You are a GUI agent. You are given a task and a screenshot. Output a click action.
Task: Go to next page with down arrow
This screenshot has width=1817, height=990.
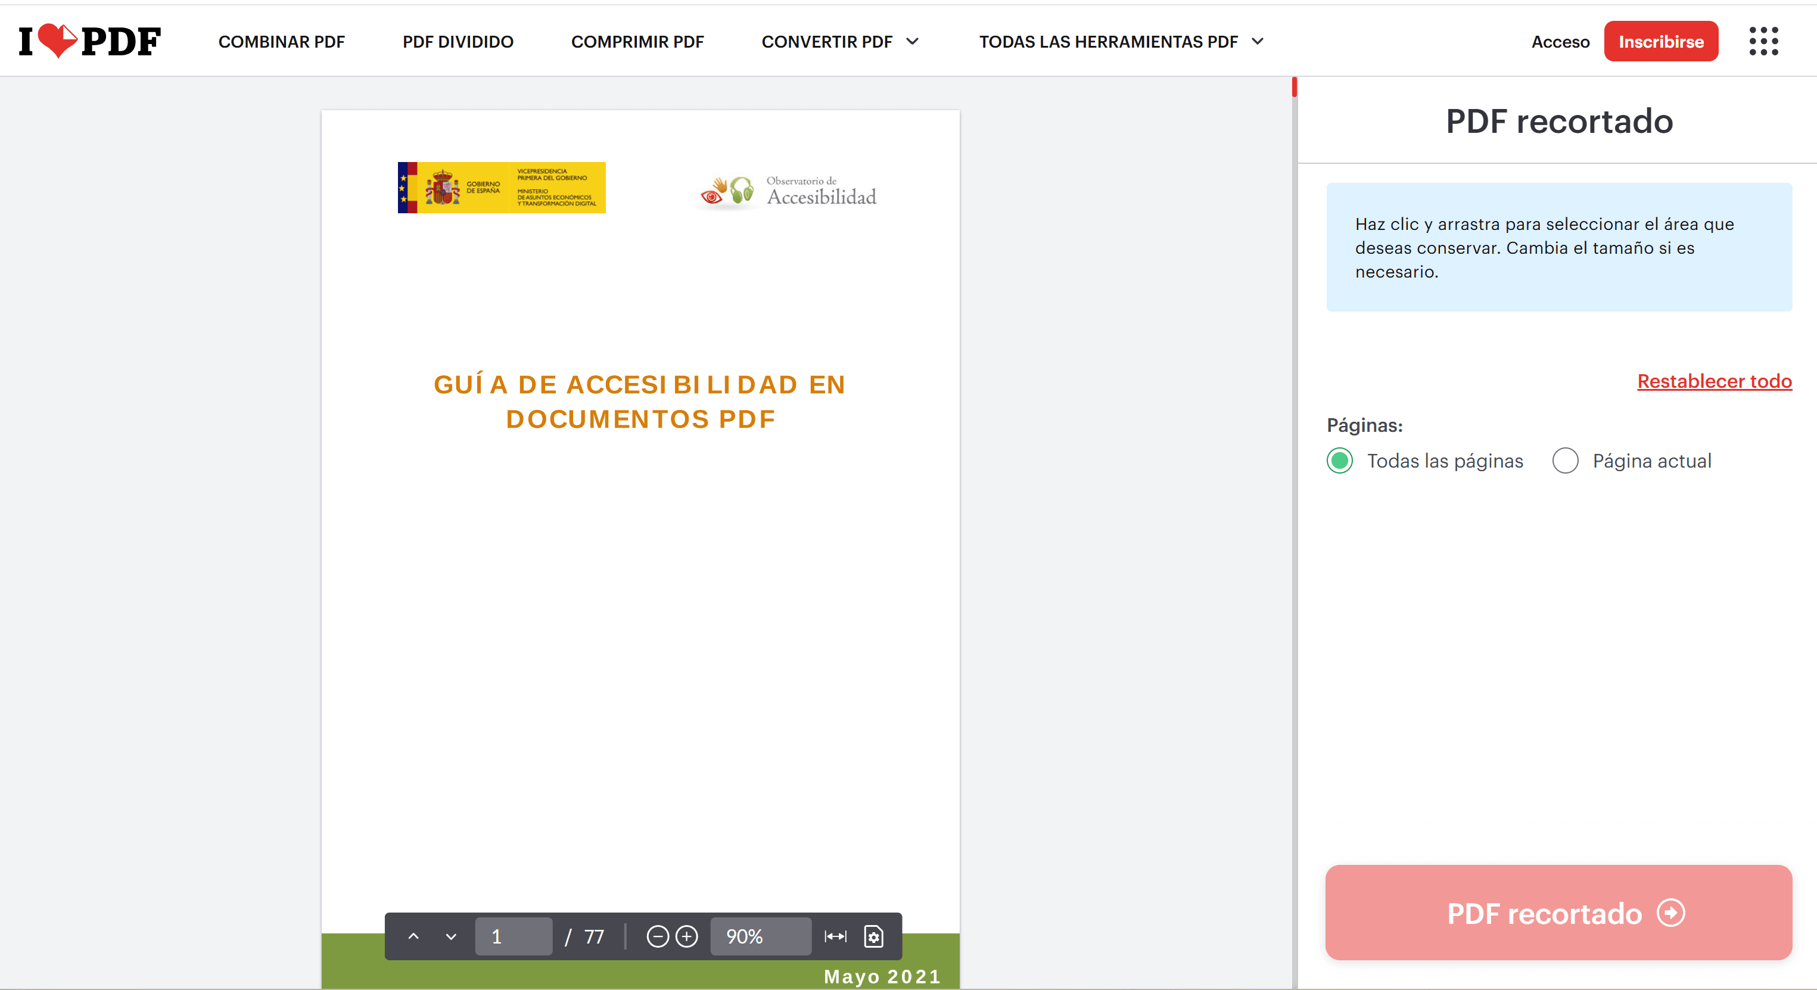(451, 936)
